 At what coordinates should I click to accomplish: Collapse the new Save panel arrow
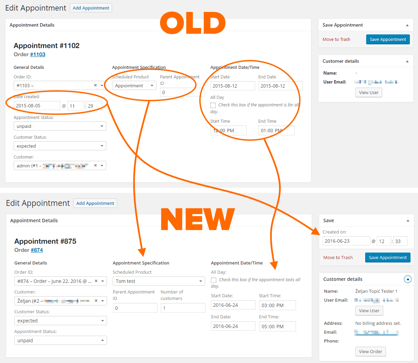point(408,221)
